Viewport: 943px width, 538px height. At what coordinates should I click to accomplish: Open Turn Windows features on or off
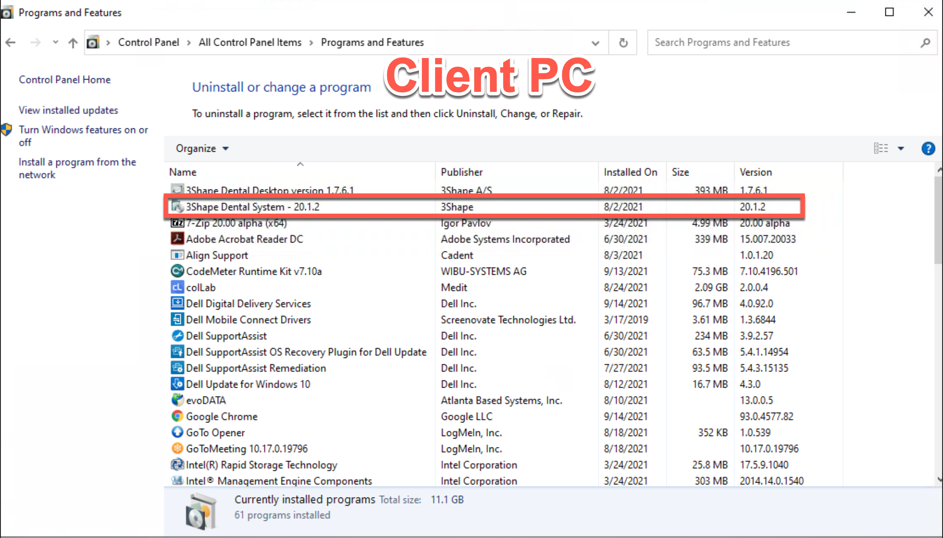point(84,136)
